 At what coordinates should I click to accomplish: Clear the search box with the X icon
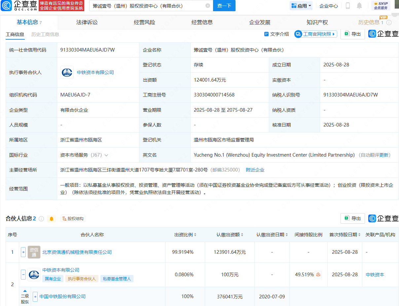pos(208,6)
